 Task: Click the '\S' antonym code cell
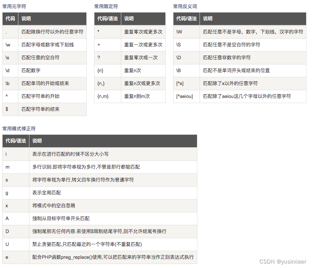(186, 45)
